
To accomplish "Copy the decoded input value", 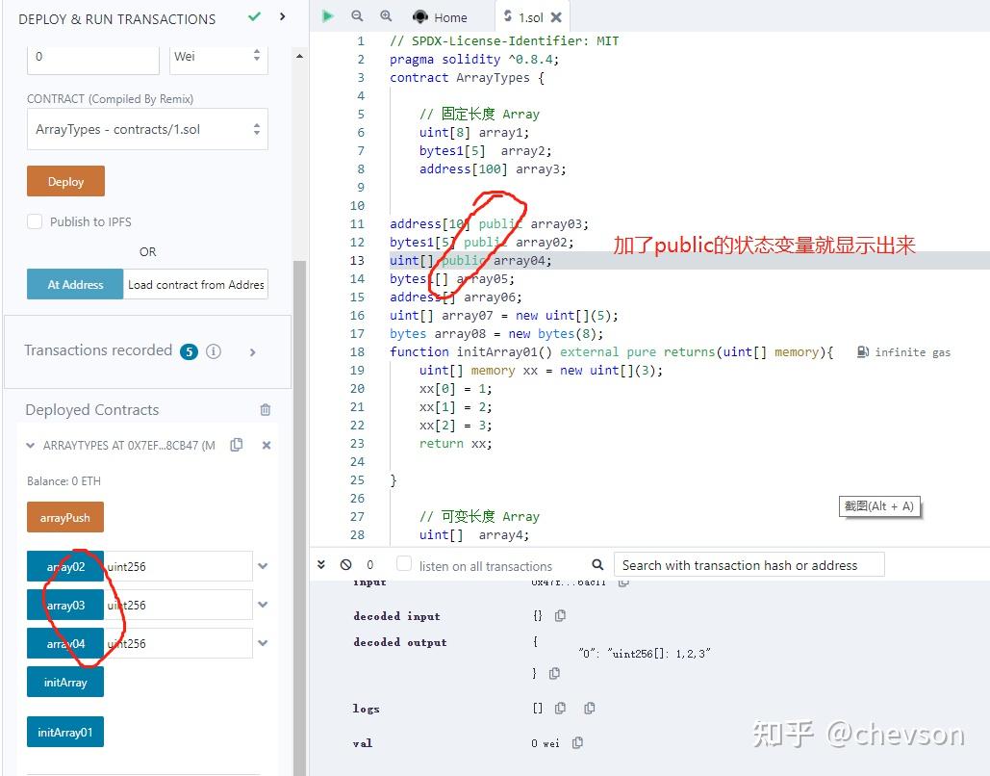I will (x=560, y=615).
